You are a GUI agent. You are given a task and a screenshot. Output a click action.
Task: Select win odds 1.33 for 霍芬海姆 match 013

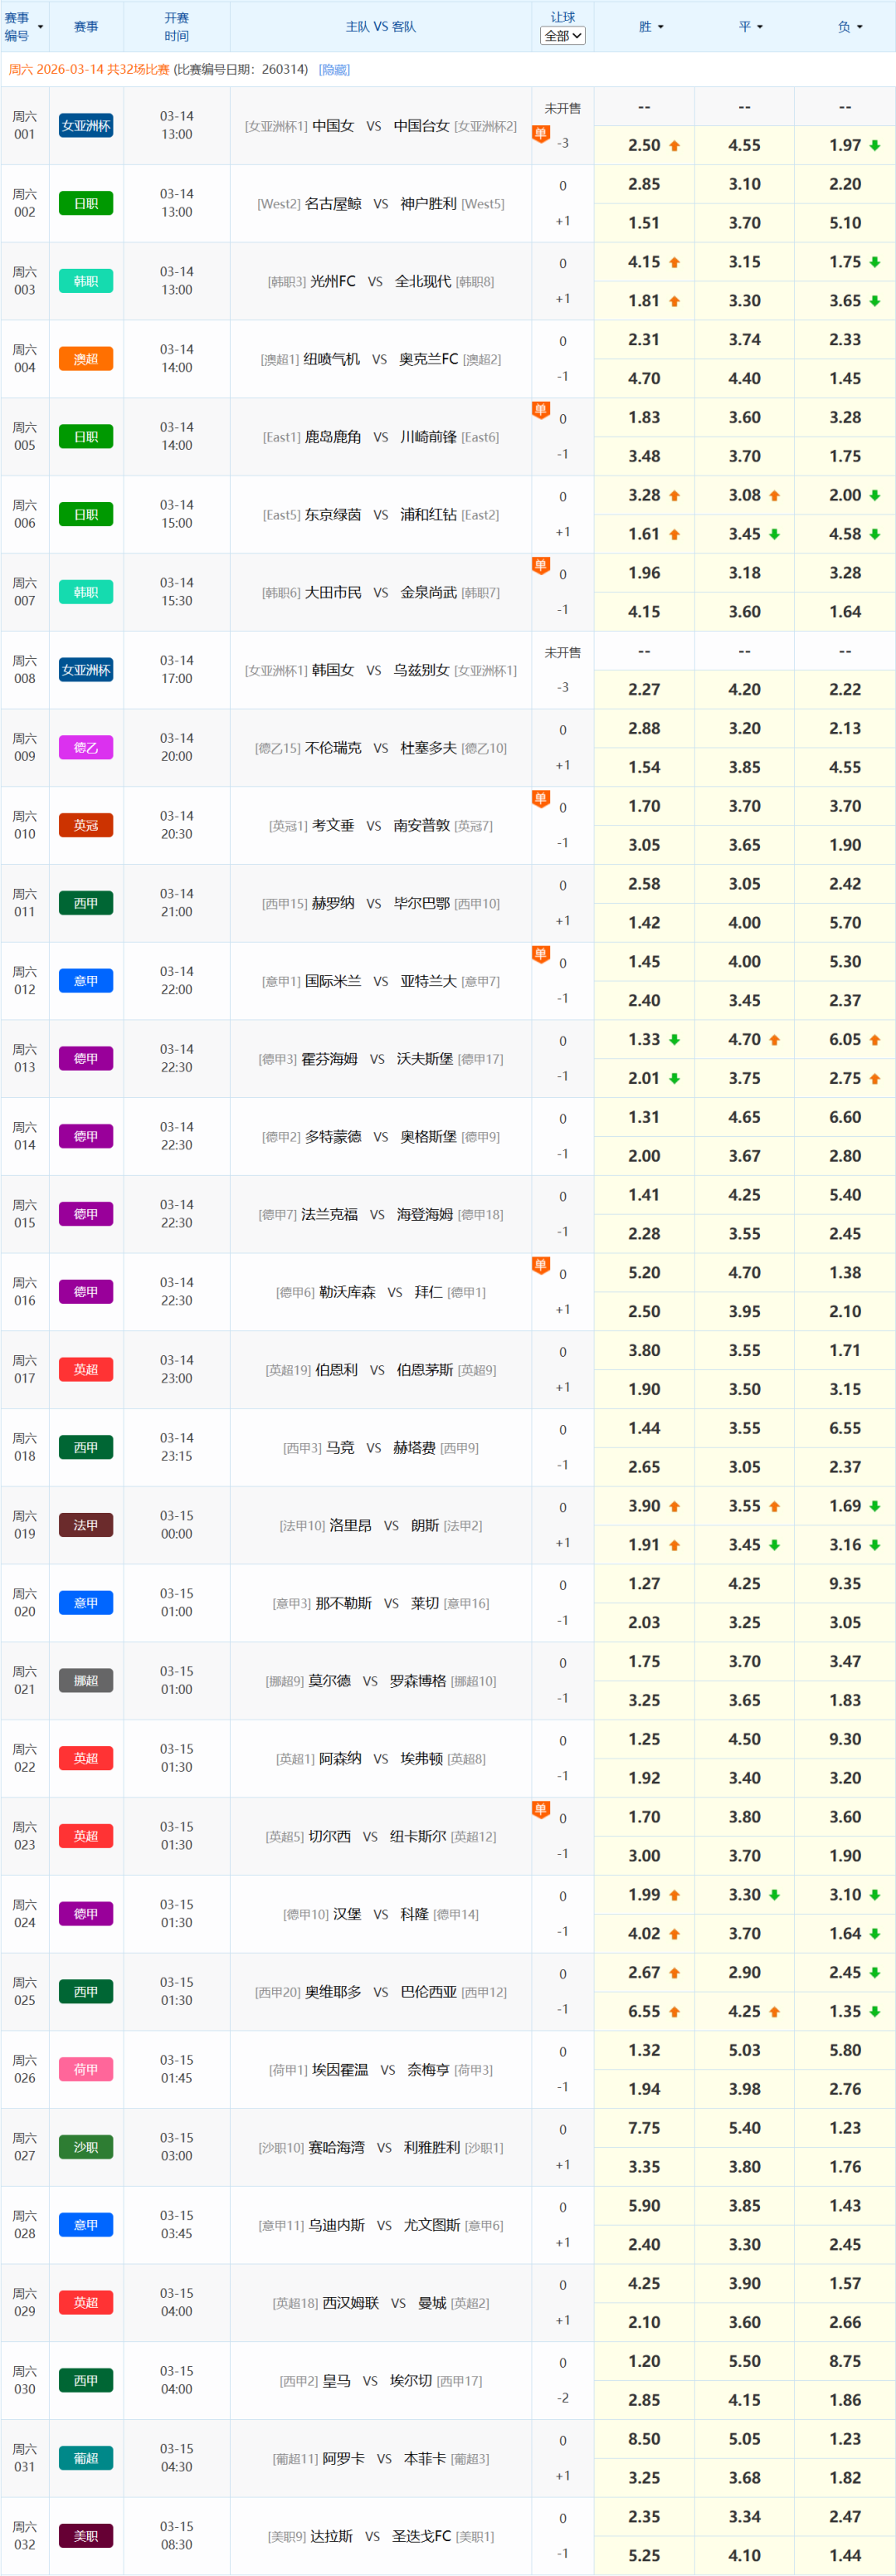click(644, 1040)
